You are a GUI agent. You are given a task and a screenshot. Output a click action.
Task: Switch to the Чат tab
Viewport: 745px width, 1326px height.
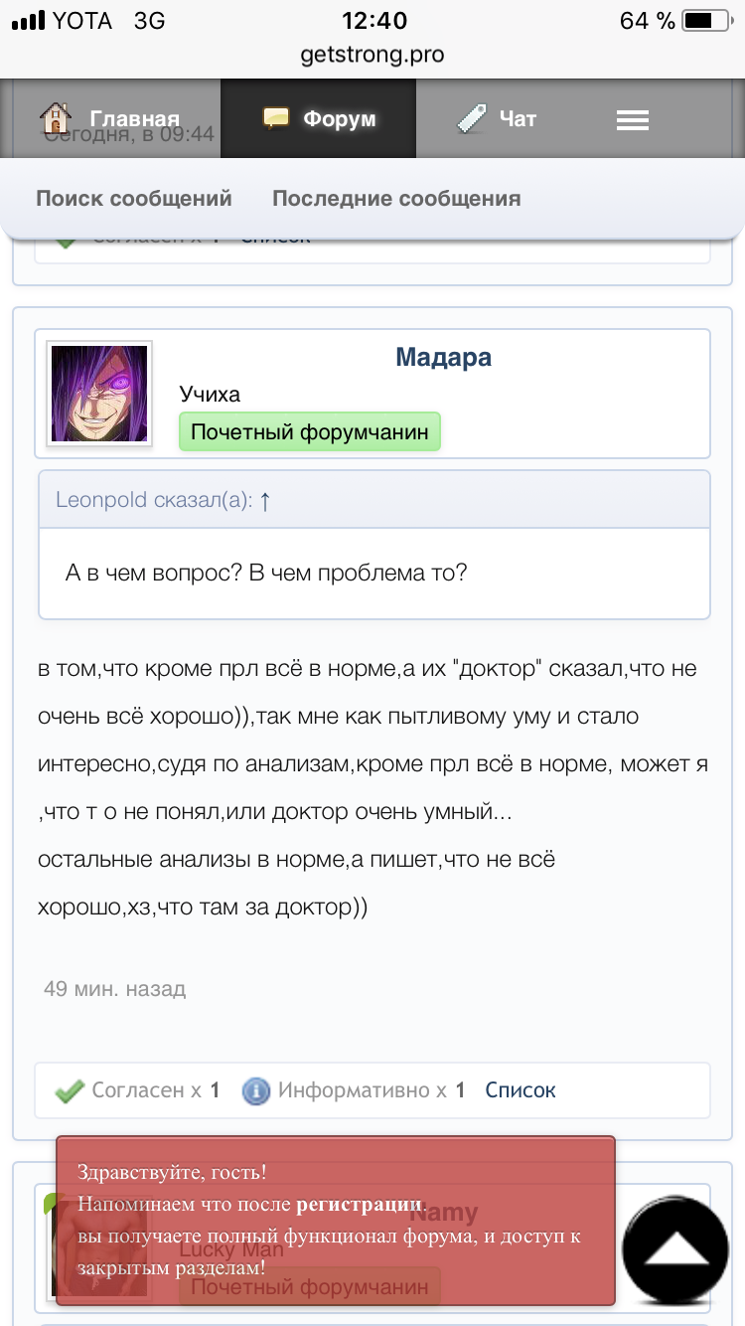pyautogui.click(x=517, y=119)
